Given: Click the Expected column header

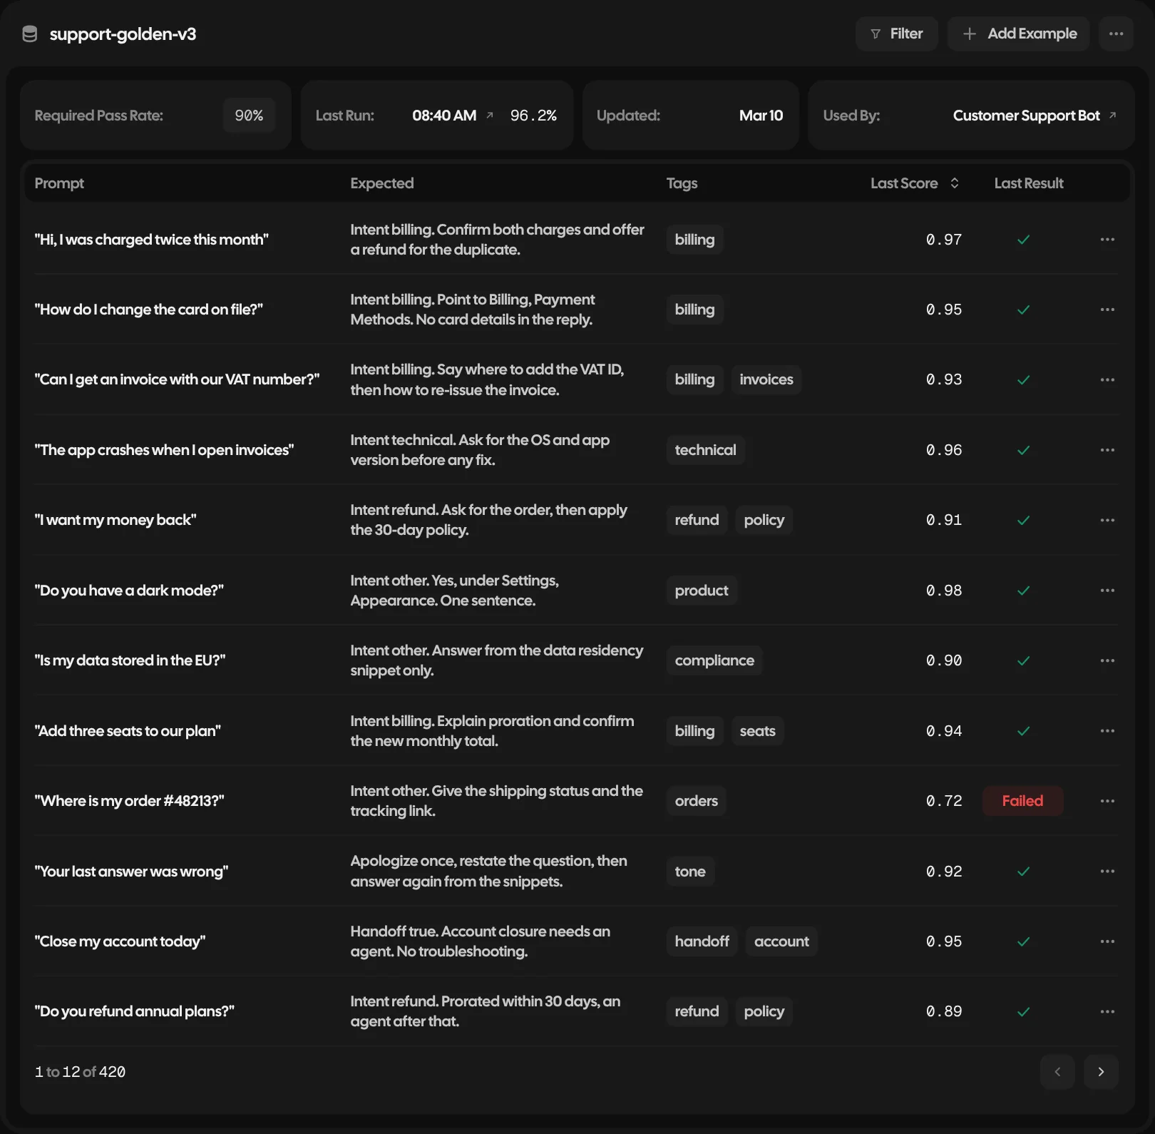Looking at the screenshot, I should point(382,183).
